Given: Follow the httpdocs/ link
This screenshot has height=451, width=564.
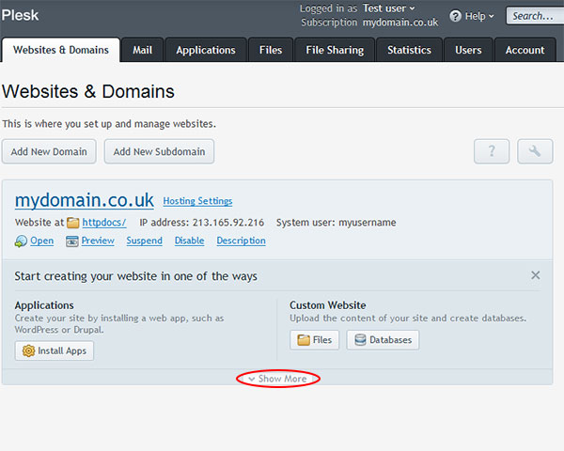Looking at the screenshot, I should [104, 223].
